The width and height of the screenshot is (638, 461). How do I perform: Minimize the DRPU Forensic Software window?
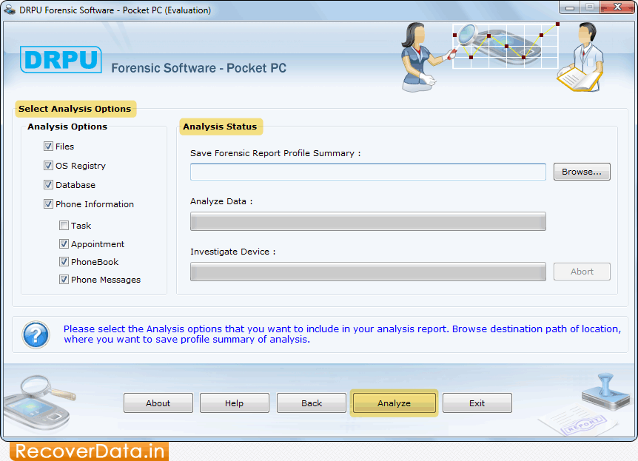[x=570, y=7]
